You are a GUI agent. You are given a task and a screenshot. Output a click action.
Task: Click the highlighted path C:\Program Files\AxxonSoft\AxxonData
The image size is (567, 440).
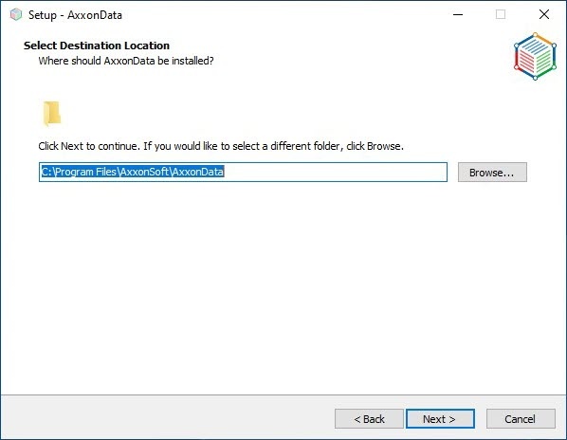133,172
